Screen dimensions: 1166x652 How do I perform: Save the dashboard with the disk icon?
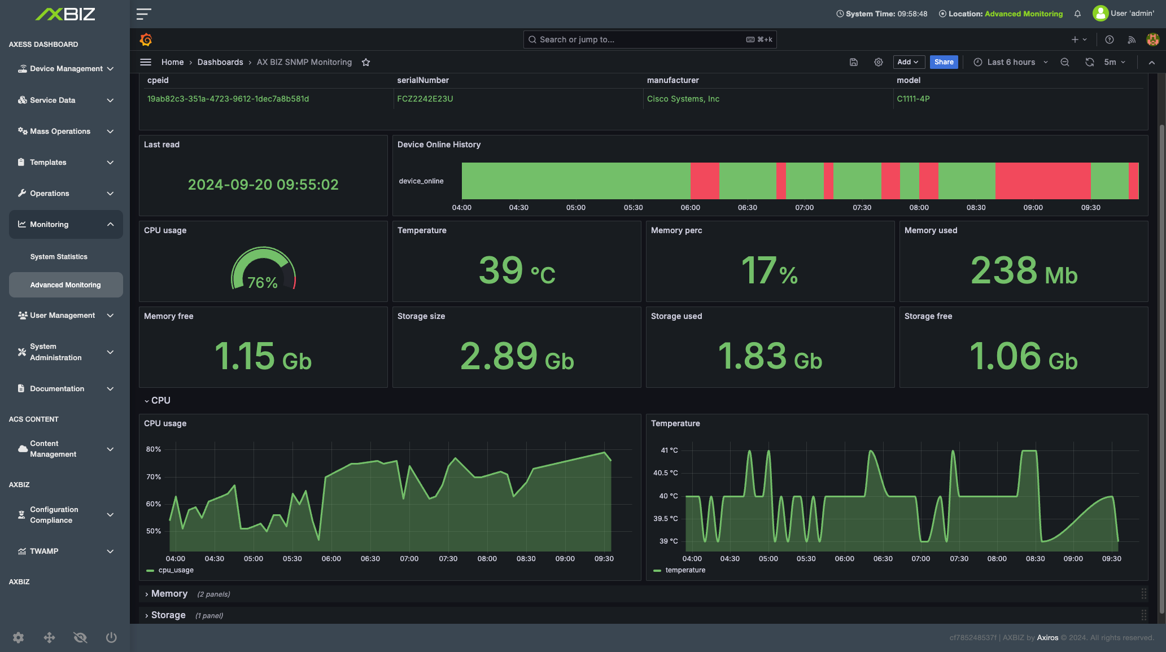click(x=854, y=62)
